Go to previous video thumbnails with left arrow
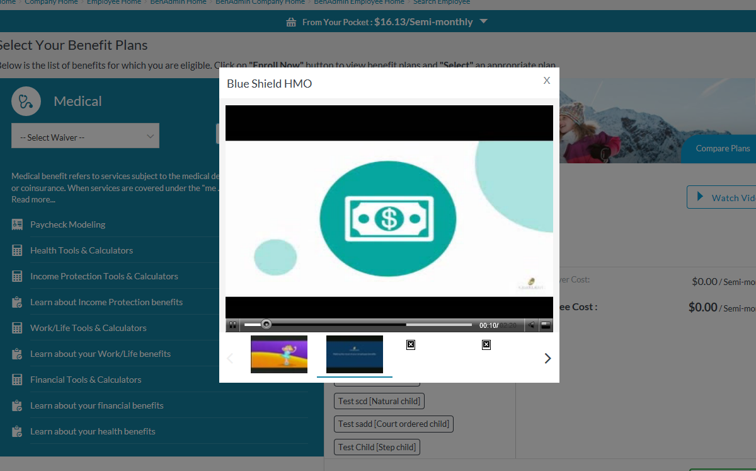This screenshot has height=471, width=756. [230, 358]
